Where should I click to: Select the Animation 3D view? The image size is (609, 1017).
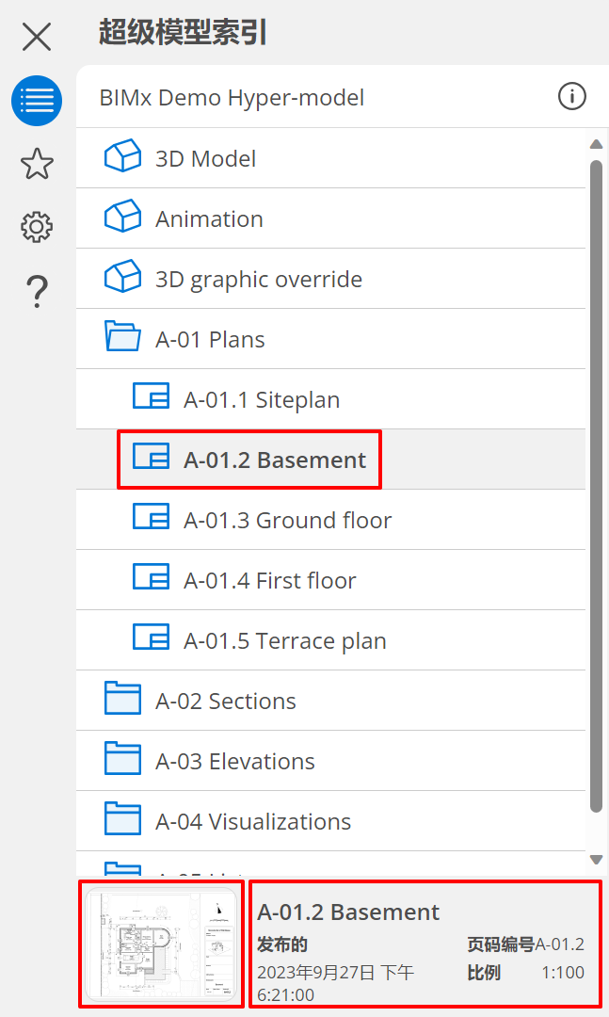[209, 218]
